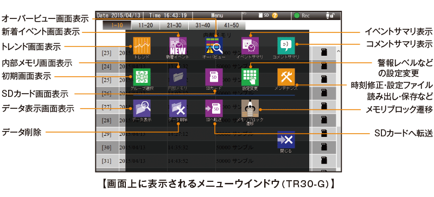Switch to the 11-20 tab

click(x=145, y=25)
